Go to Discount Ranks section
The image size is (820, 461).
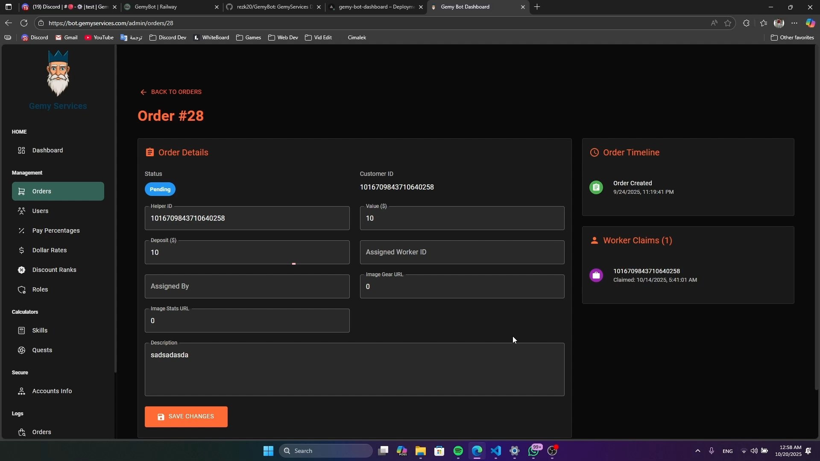coord(54,270)
